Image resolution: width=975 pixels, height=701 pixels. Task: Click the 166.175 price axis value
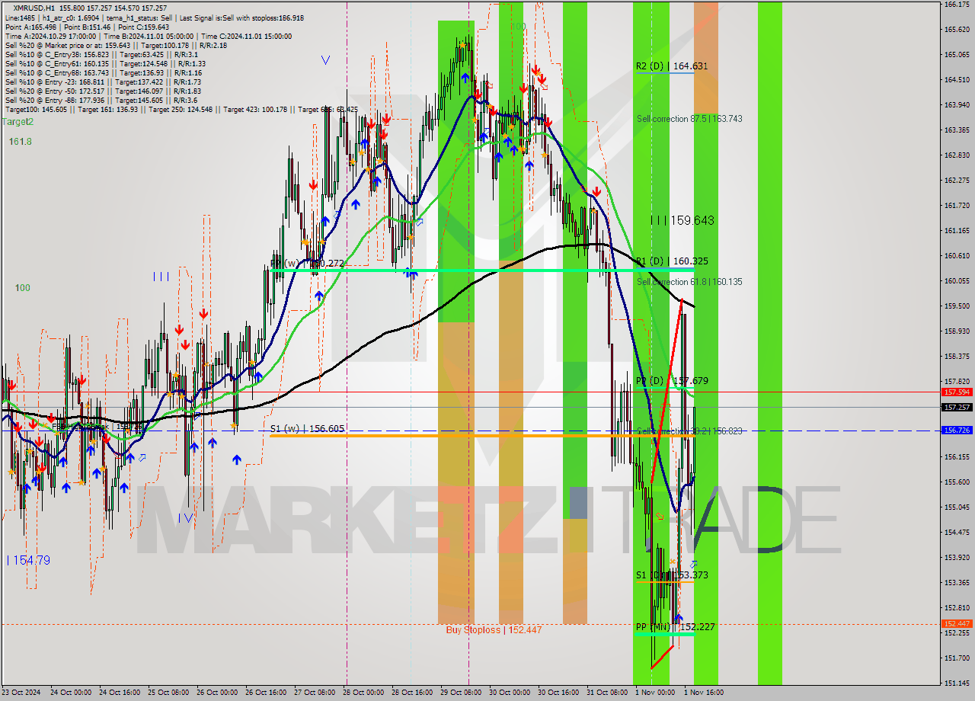[957, 5]
